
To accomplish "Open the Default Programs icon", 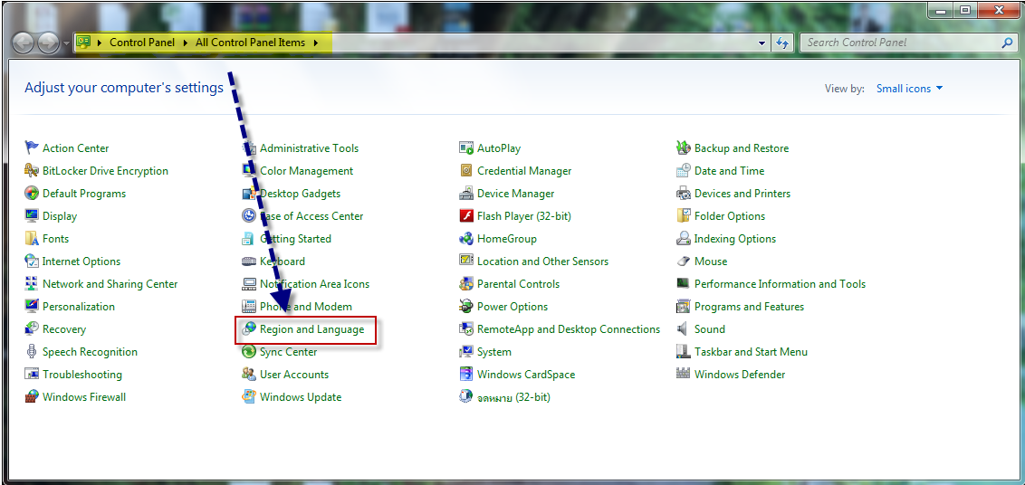I will pos(32,194).
